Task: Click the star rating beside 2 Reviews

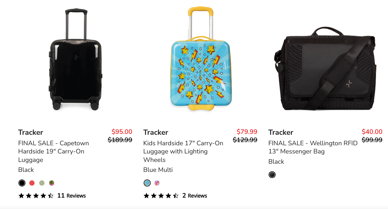Action: point(161,196)
